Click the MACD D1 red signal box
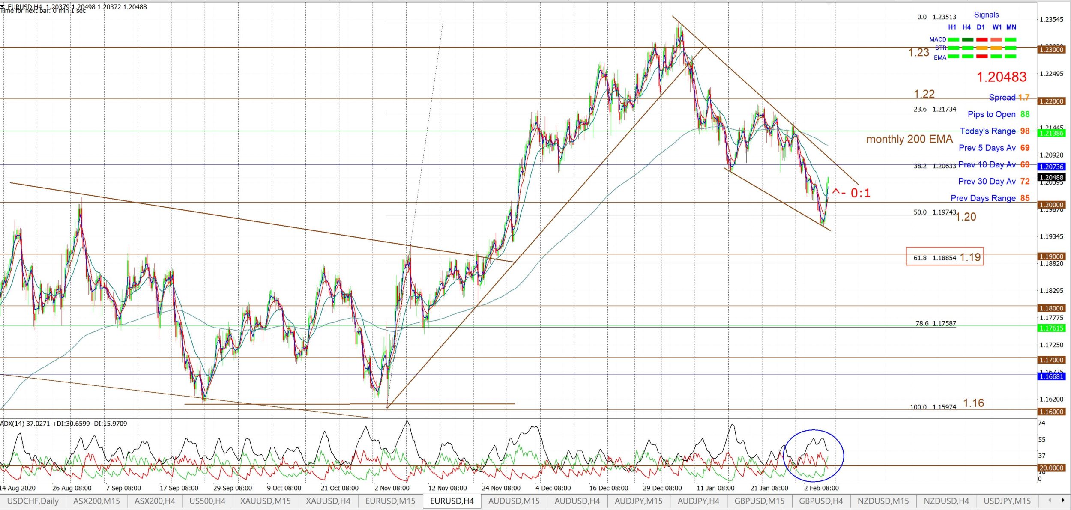1071x510 pixels. point(982,39)
